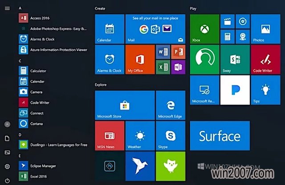Launch the Camera app

54,92
